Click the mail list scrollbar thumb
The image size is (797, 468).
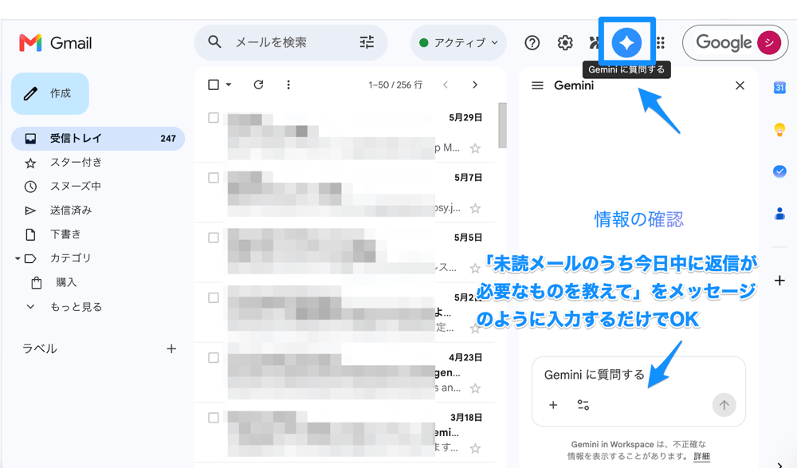point(502,125)
